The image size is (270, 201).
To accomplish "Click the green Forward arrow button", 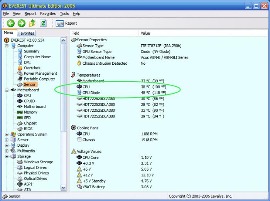I will (x=22, y=23).
